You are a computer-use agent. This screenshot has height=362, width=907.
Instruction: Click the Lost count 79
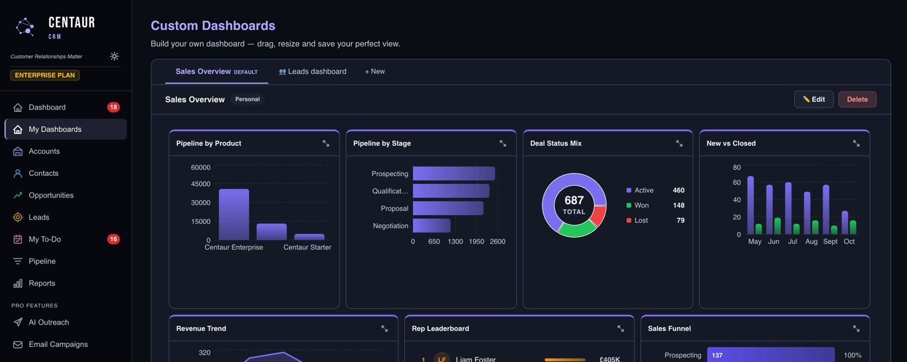681,221
